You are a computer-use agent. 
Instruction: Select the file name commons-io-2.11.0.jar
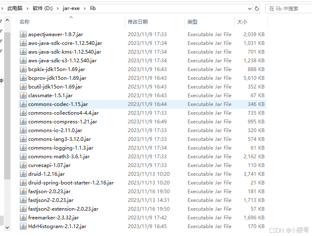pyautogui.click(x=55, y=130)
